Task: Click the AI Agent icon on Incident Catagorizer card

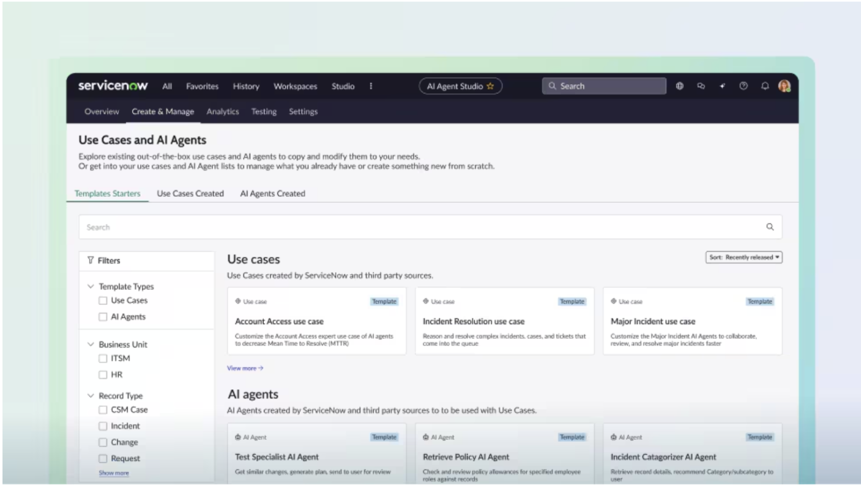Action: tap(613, 437)
